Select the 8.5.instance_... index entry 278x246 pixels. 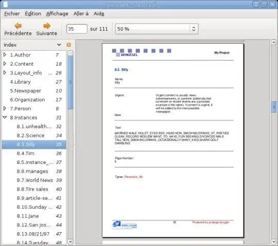(x=34, y=162)
